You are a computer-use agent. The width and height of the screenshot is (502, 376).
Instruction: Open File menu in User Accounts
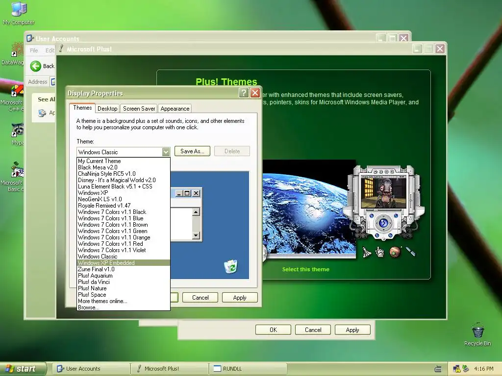(34, 50)
